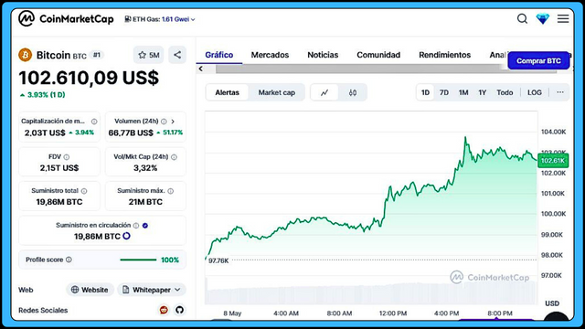
Task: Click the blue diamond rewards icon
Action: pos(542,18)
